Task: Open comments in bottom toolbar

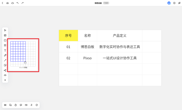Action: (x=21, y=105)
